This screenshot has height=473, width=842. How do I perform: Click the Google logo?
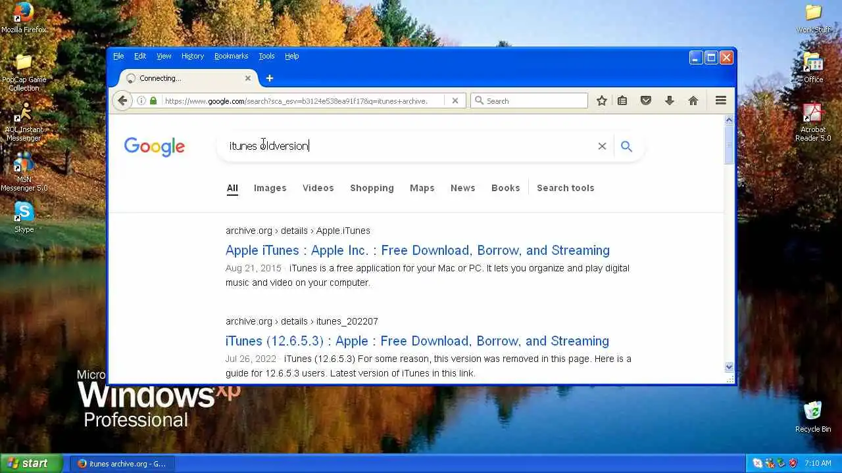click(155, 147)
